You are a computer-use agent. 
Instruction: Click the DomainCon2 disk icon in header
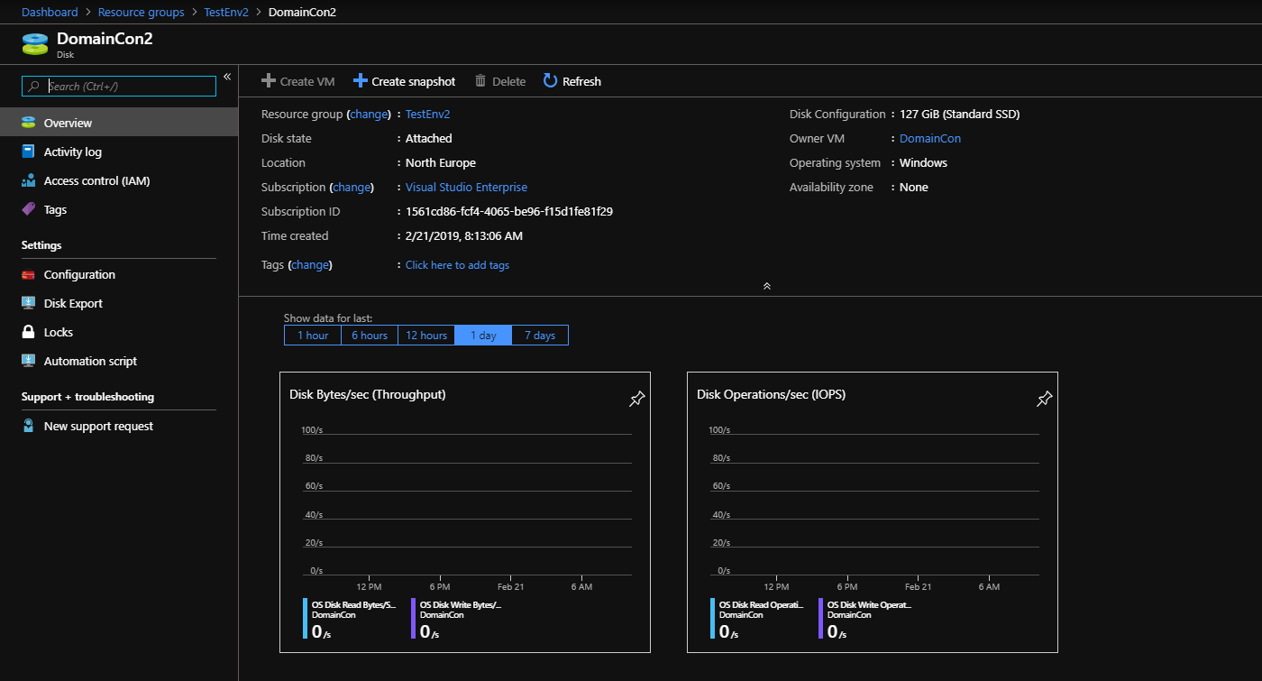point(34,43)
